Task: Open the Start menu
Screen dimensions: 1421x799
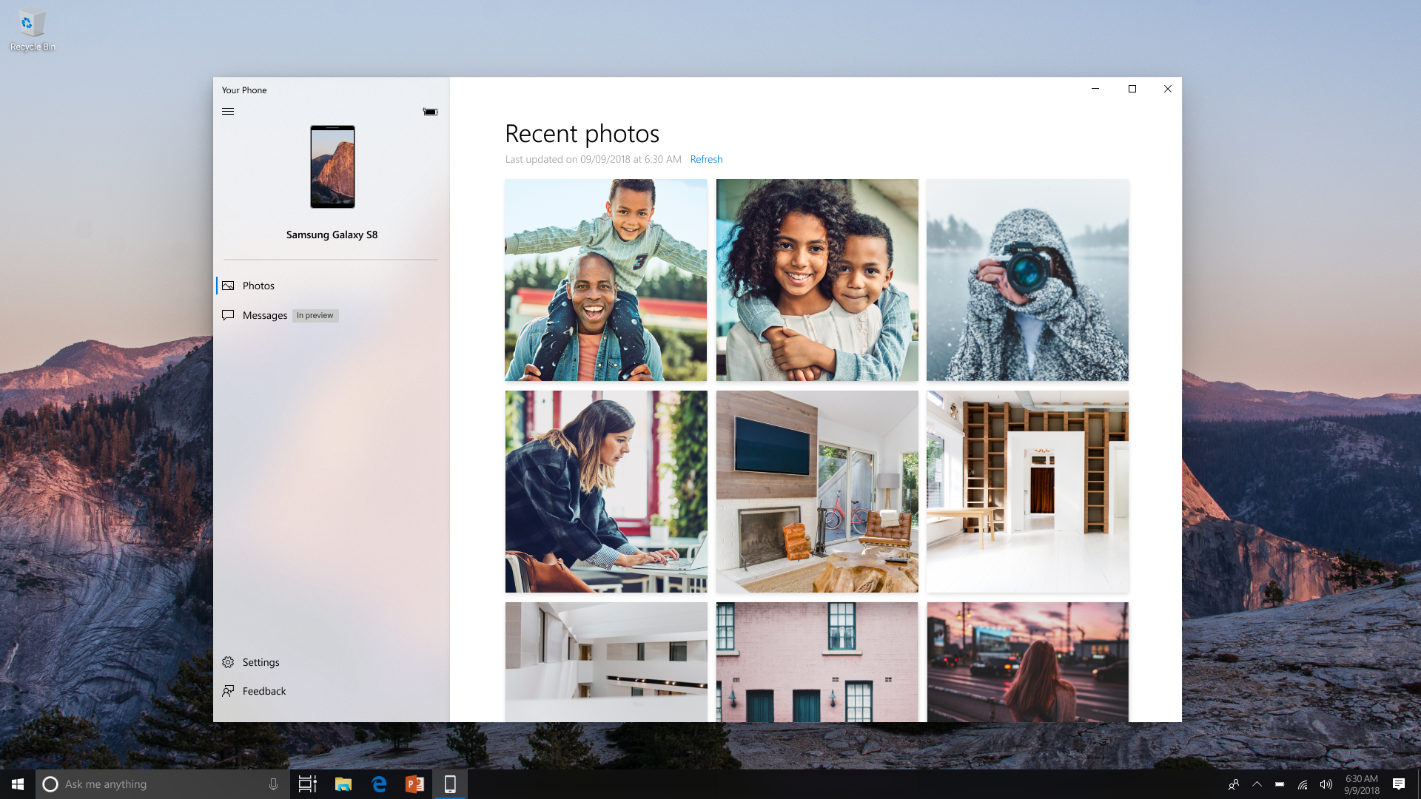Action: point(16,783)
